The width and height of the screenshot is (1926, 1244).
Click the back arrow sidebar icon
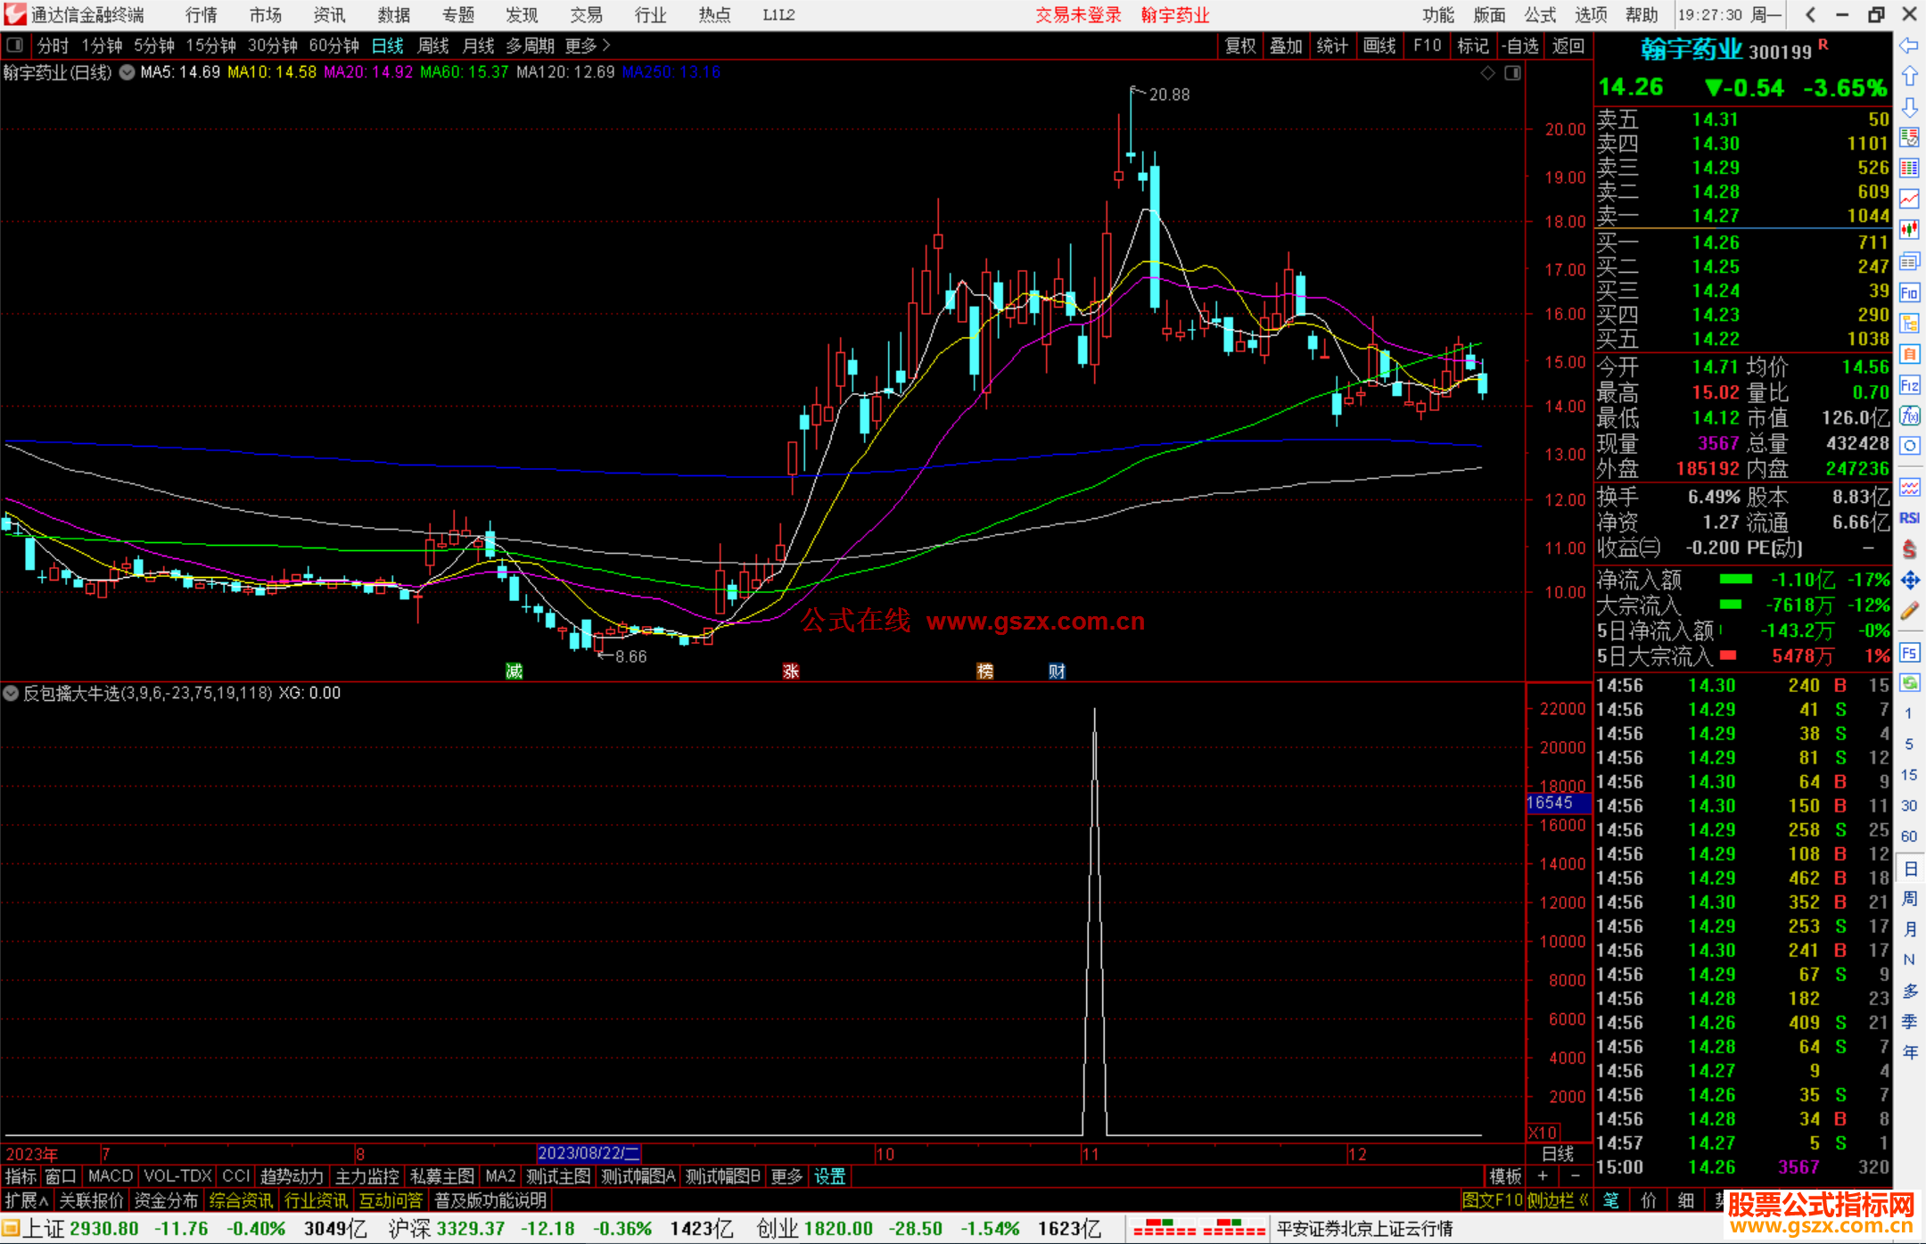pyautogui.click(x=1909, y=45)
